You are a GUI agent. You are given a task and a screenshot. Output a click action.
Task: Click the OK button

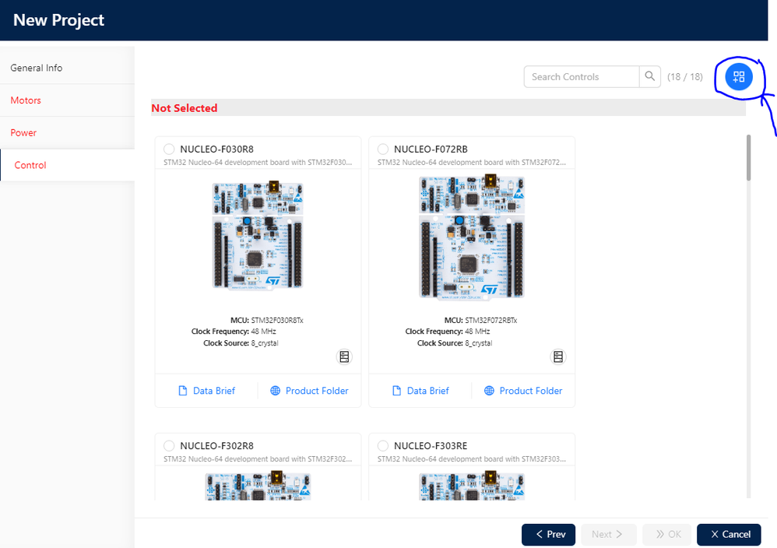(667, 535)
